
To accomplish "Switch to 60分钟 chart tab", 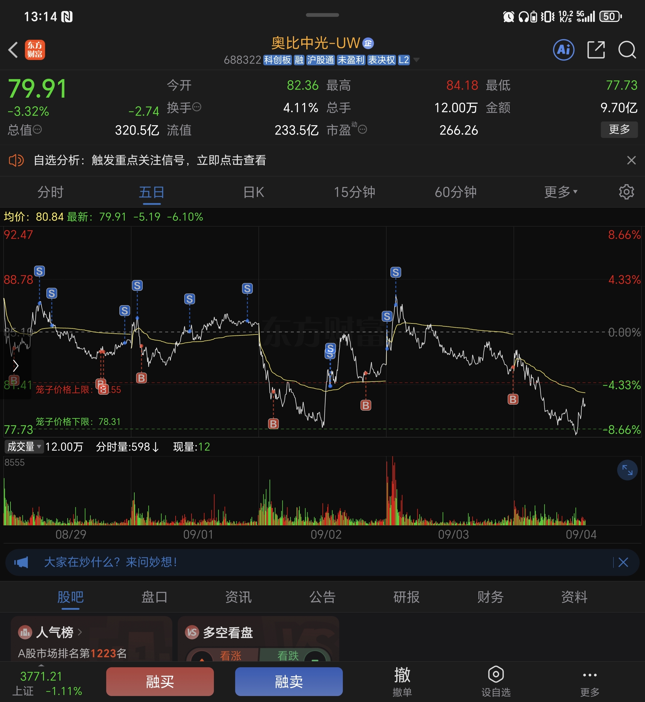I will [x=455, y=192].
